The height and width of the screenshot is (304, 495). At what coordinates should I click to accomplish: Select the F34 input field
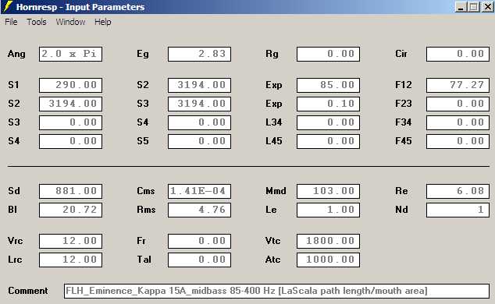tap(458, 122)
